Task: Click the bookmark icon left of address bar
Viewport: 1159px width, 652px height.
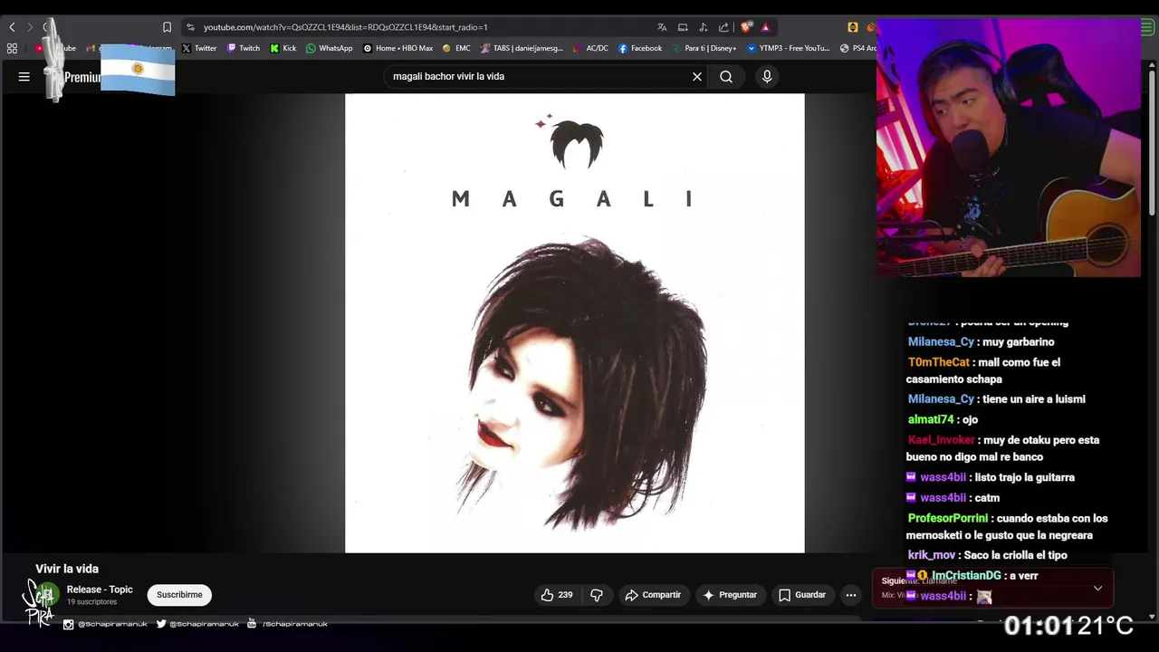Action: [x=167, y=27]
